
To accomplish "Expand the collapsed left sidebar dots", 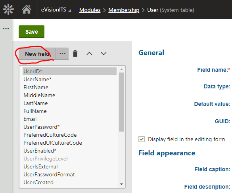I will point(6,29).
